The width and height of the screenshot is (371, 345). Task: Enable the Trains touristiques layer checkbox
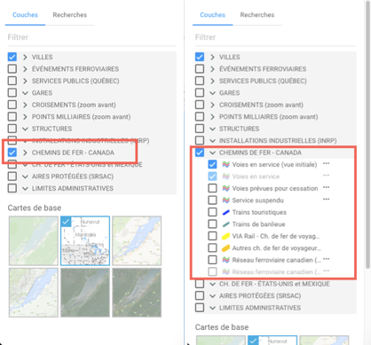pyautogui.click(x=212, y=212)
